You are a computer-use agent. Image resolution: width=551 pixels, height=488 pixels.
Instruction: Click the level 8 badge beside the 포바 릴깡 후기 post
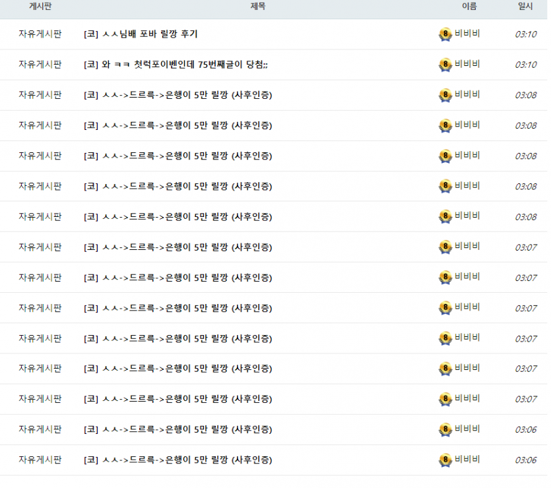click(445, 34)
